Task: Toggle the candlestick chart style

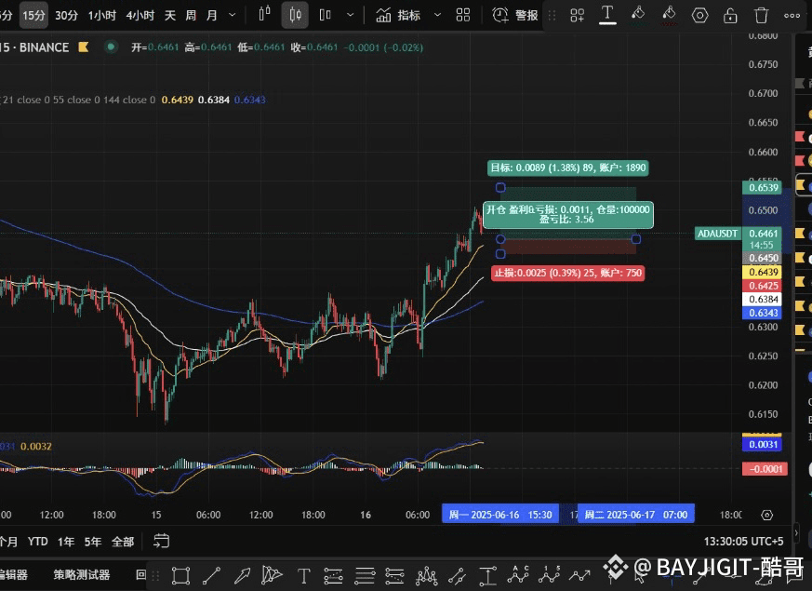Action: [295, 15]
